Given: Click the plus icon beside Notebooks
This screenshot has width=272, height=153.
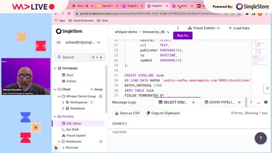Looking at the screenshot, I should pos(101,142).
